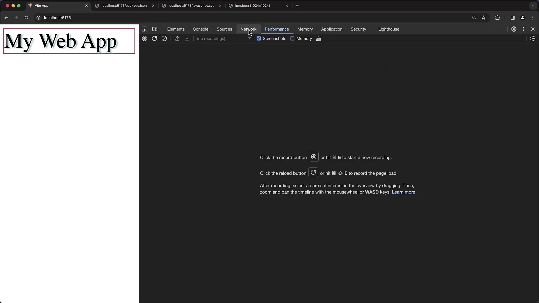Click the close DevTools button
539x303 pixels.
pyautogui.click(x=533, y=29)
